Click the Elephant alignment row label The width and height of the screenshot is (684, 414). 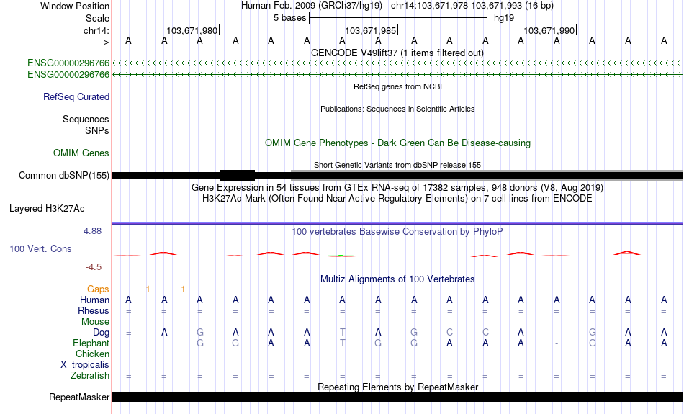click(91, 343)
